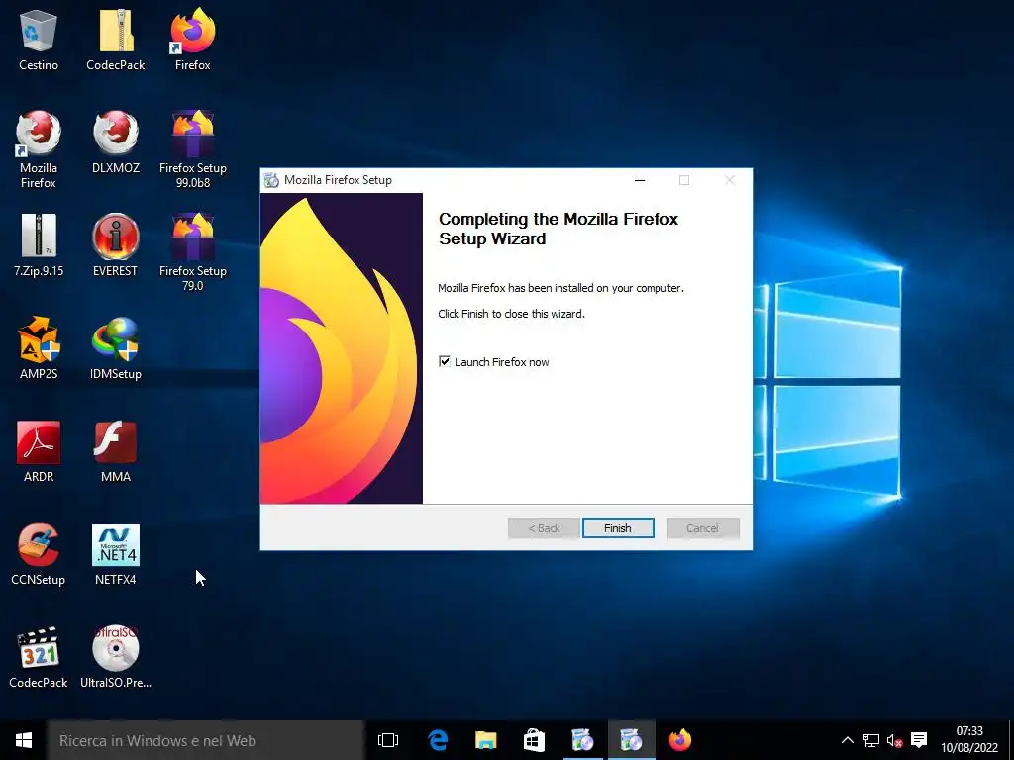Launch Microsoft Edge from the taskbar
1014x760 pixels.
(x=438, y=740)
